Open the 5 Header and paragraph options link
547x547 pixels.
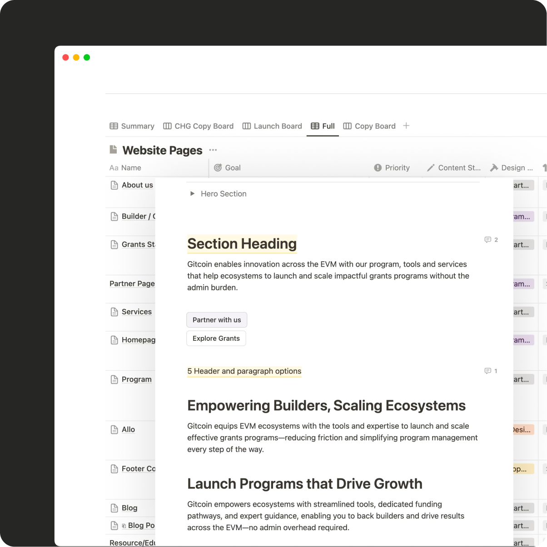244,371
